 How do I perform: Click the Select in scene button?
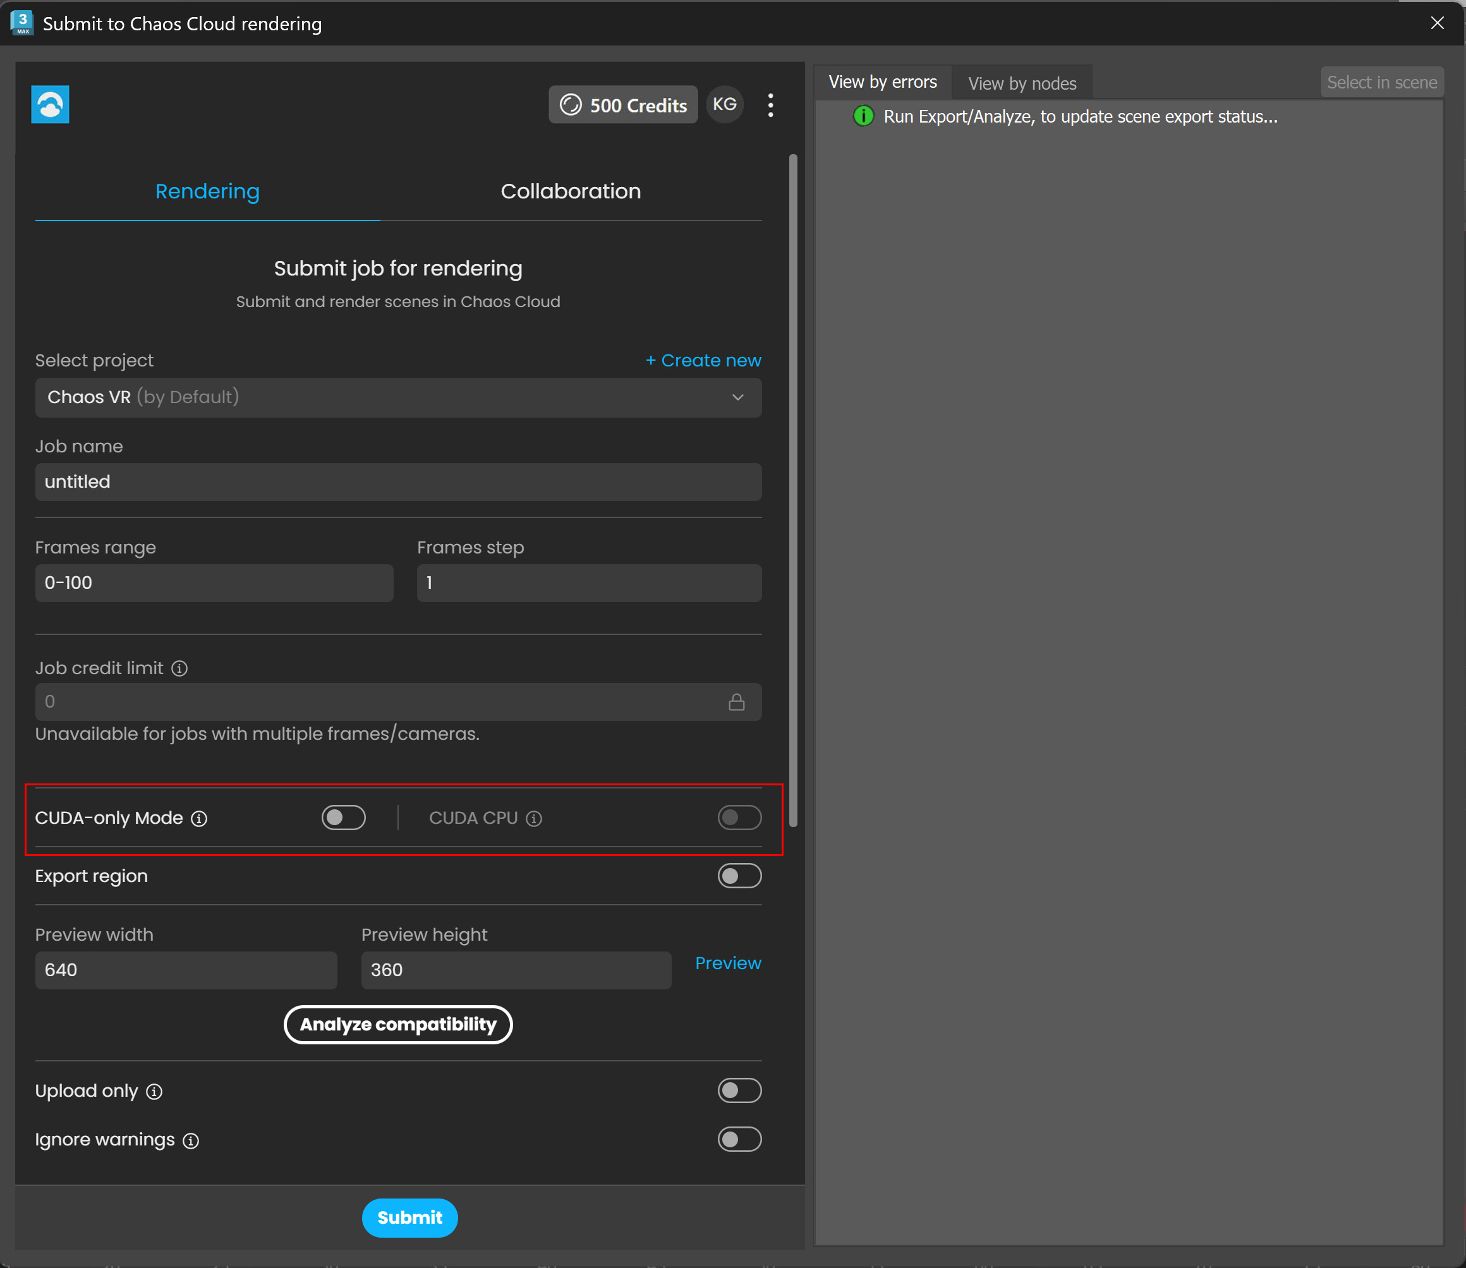point(1382,82)
